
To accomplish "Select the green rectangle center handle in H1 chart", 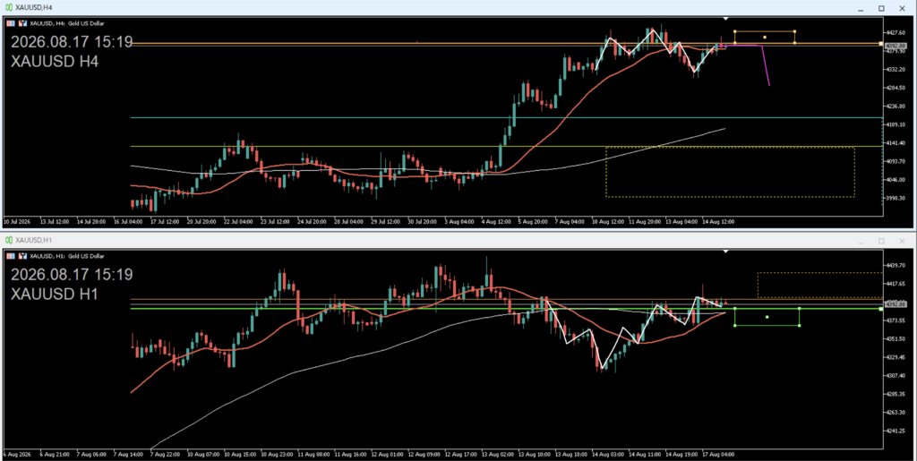I will click(767, 317).
